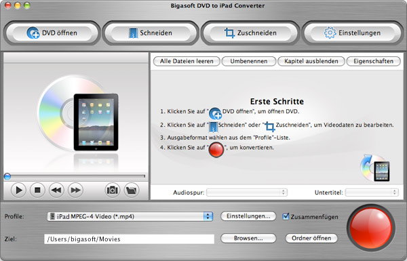Click the Browsen... button
The height and width of the screenshot is (261, 407).
click(x=248, y=238)
